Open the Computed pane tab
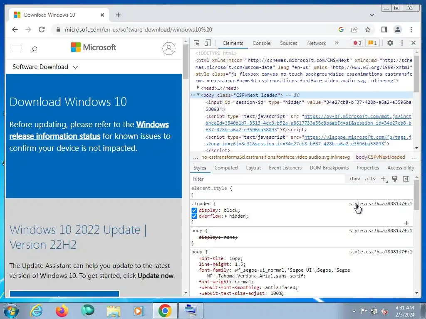 tap(226, 168)
